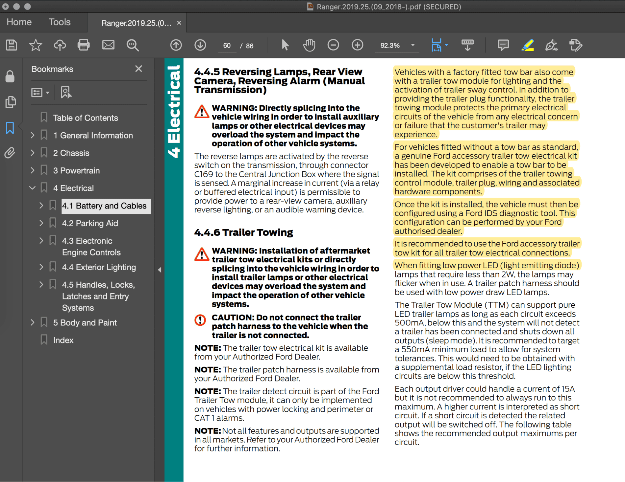Open read mode keyboard-arrow icon
The height and width of the screenshot is (482, 625).
click(x=467, y=45)
